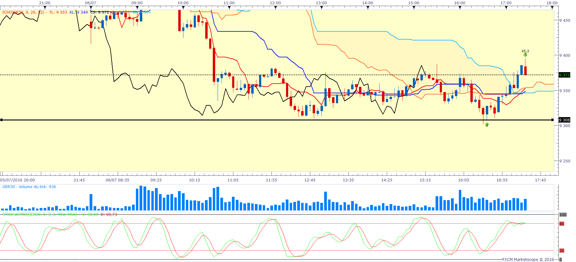
Task: Click the 14:00 top time label
Action: pos(368,3)
